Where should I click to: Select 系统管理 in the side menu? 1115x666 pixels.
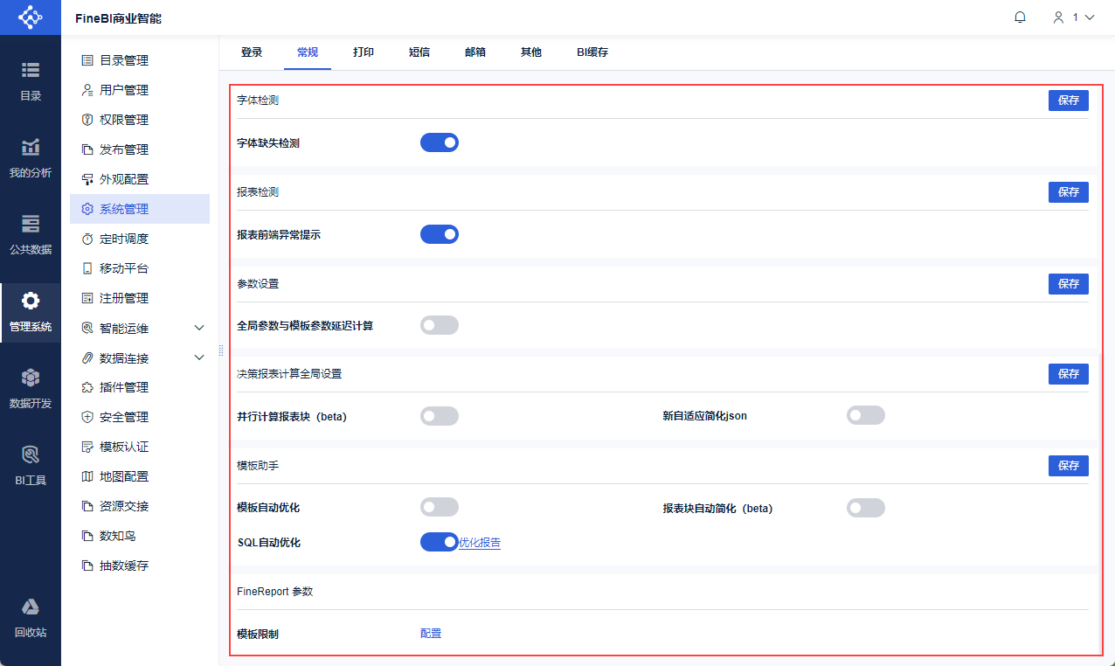click(x=140, y=209)
